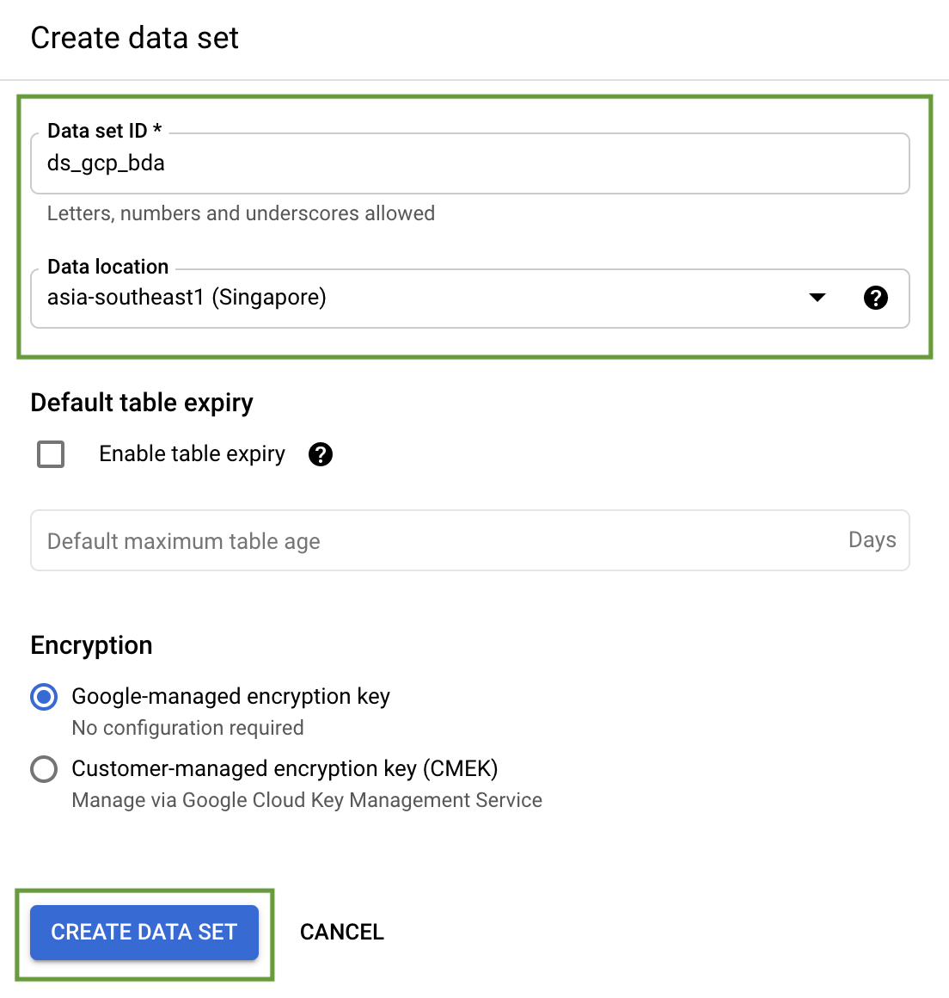Click the 'Enable table expiry' label text

tap(192, 454)
